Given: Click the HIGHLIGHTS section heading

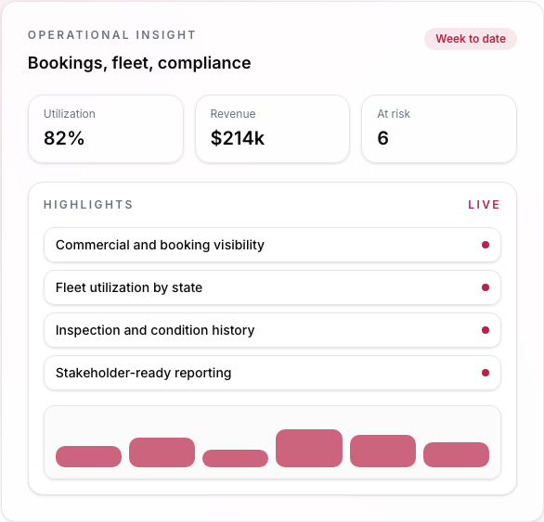Looking at the screenshot, I should tap(88, 205).
